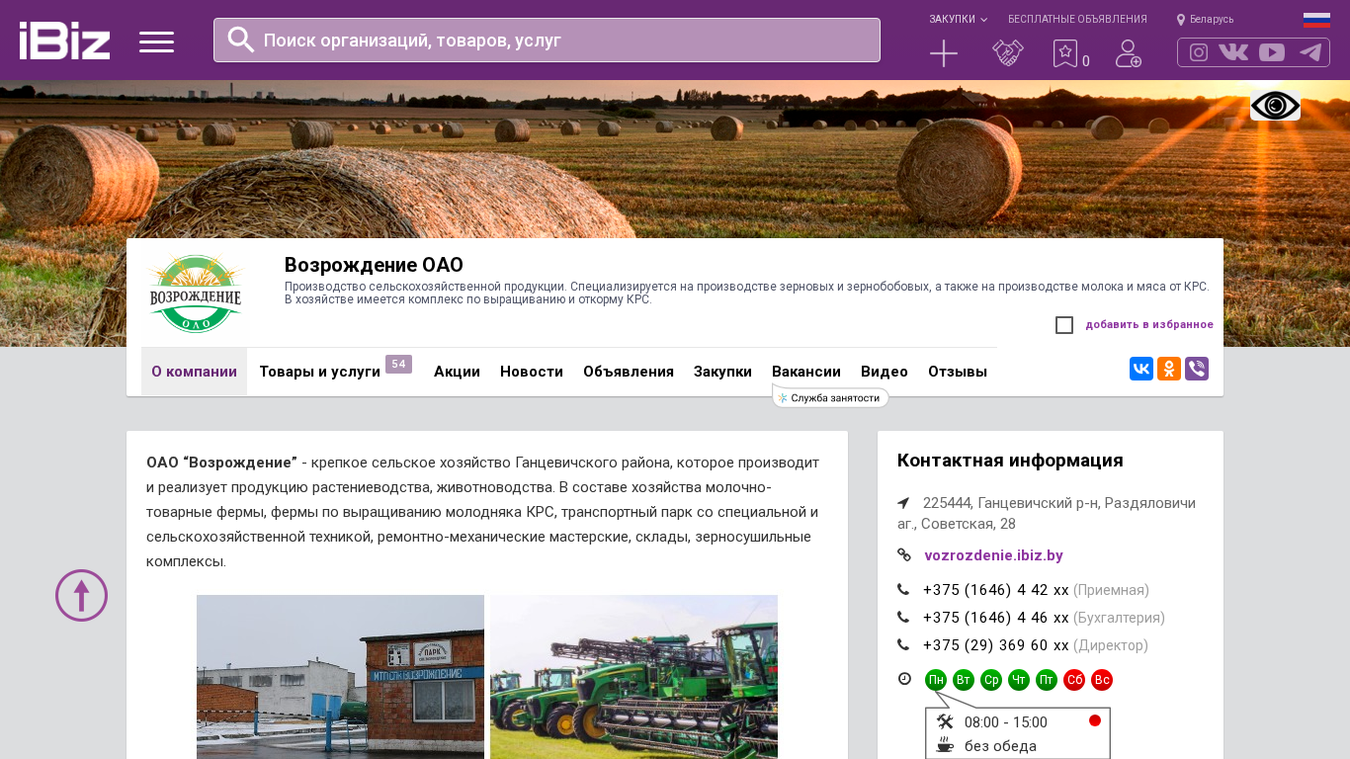The width and height of the screenshot is (1350, 759).
Task: Click the 'Контактная информация' heading
Action: (1010, 461)
